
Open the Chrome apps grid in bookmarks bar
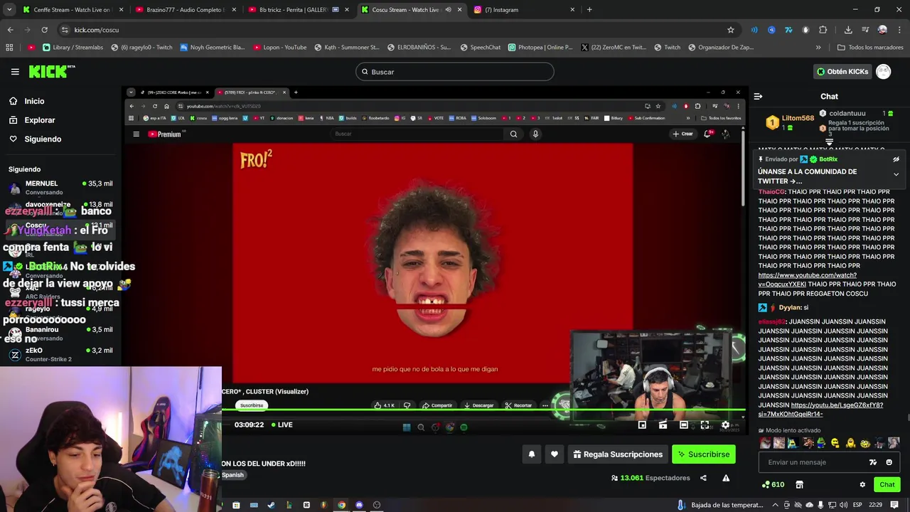[x=9, y=48]
